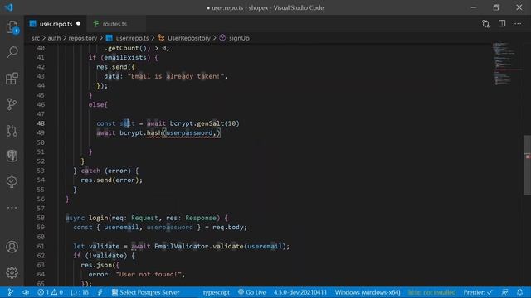Viewport: 531px width, 298px height.
Task: Click the VS Code logo icon
Action: (9, 7)
